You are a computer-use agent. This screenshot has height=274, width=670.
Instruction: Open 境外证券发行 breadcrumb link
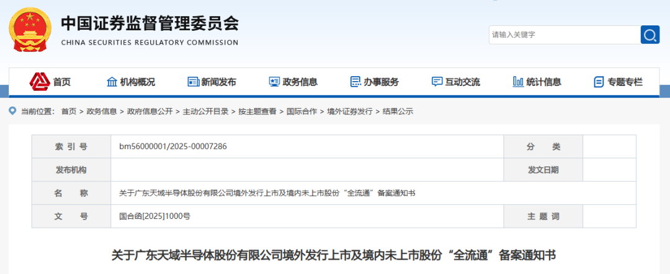pyautogui.click(x=350, y=112)
